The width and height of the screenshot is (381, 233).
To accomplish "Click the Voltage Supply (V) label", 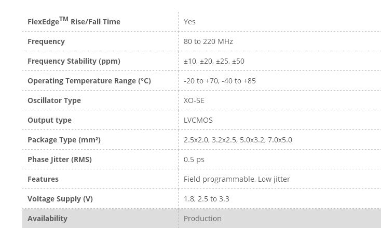I will point(60,199).
